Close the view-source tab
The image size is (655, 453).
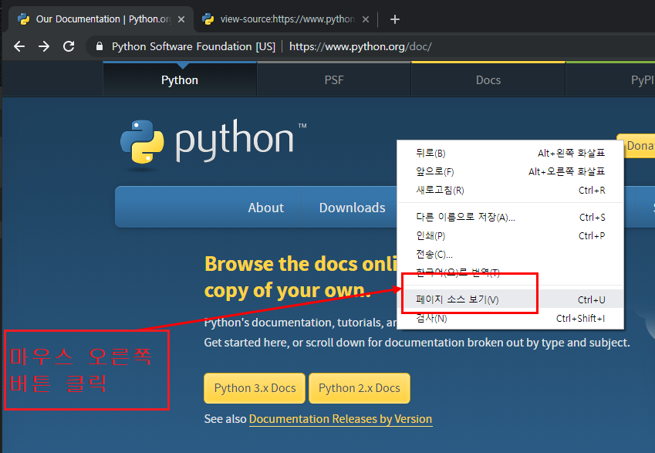(x=366, y=19)
